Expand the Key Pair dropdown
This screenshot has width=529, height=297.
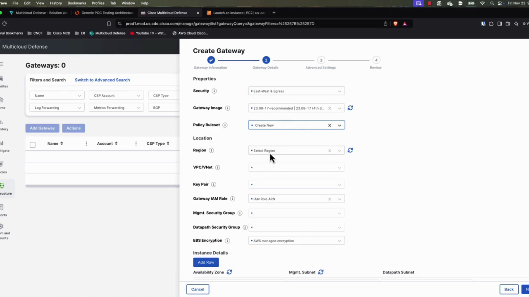point(296,185)
